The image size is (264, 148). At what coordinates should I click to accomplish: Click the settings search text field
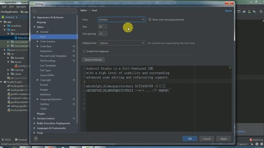pyautogui.click(x=54, y=11)
